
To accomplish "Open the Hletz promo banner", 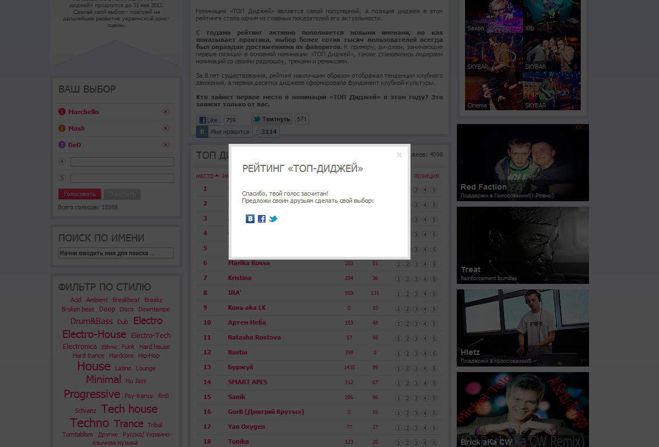I will [523, 328].
